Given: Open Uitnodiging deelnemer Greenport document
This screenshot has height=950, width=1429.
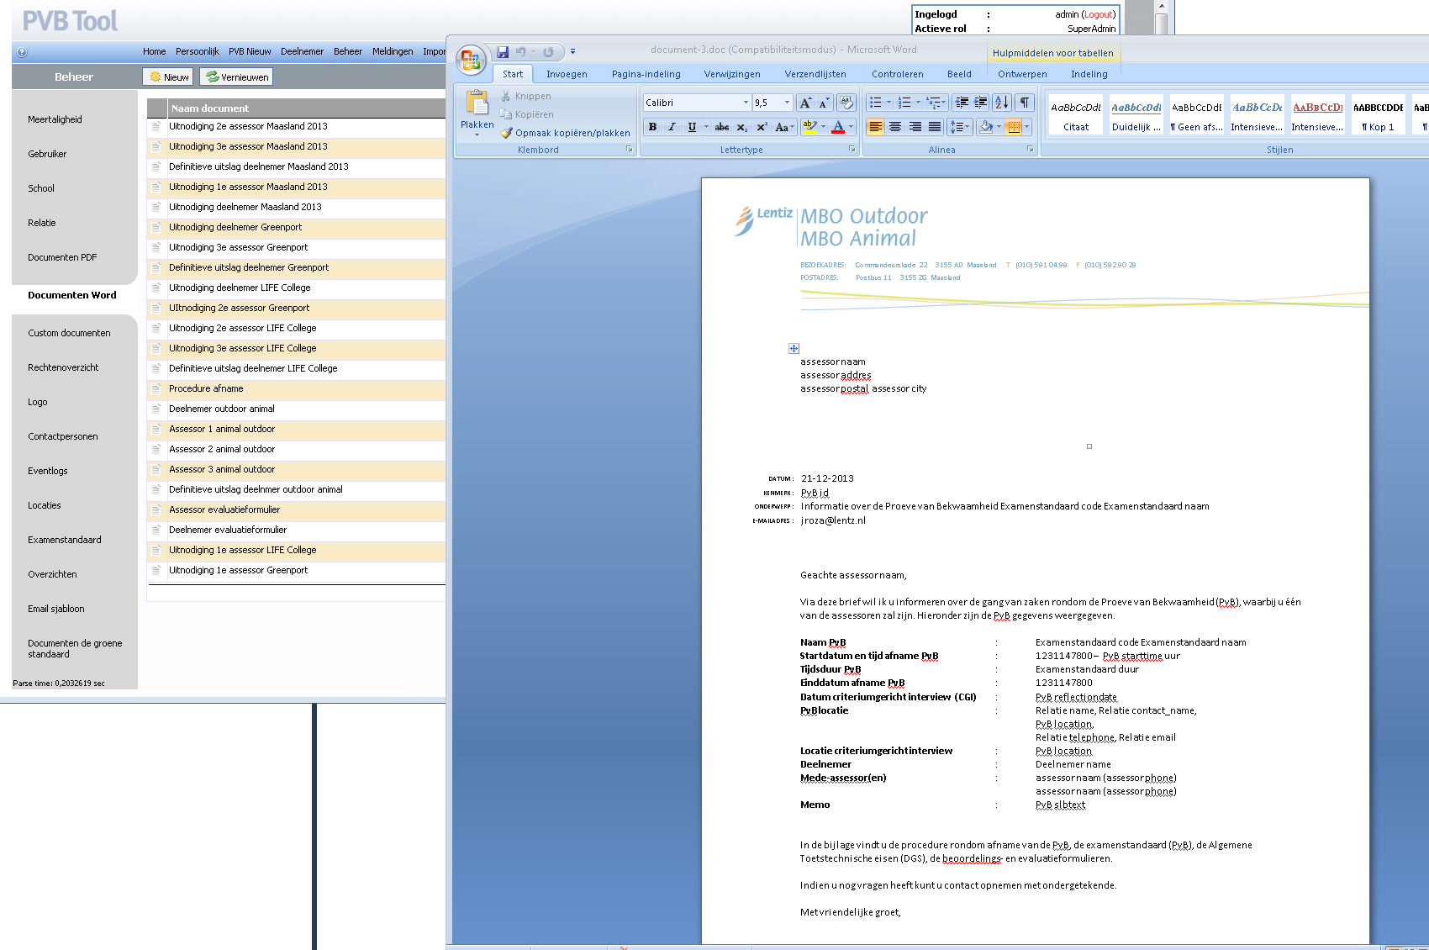Looking at the screenshot, I should pos(235,227).
